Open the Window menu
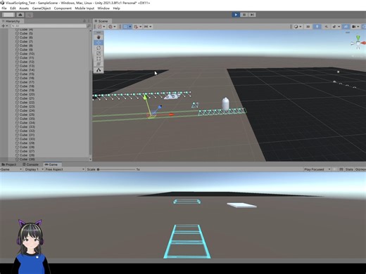This screenshot has width=366, height=274. (x=103, y=8)
